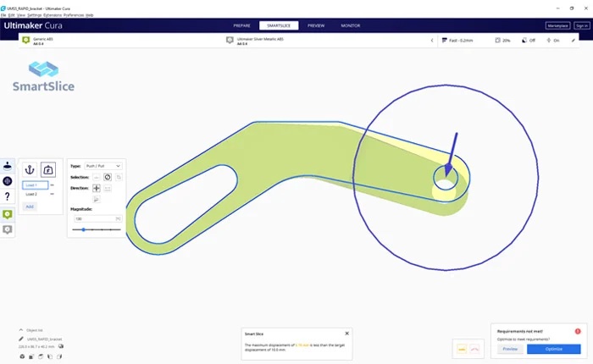Image resolution: width=593 pixels, height=364 pixels.
Task: Choose the third convex selection icon
Action: coord(119,177)
